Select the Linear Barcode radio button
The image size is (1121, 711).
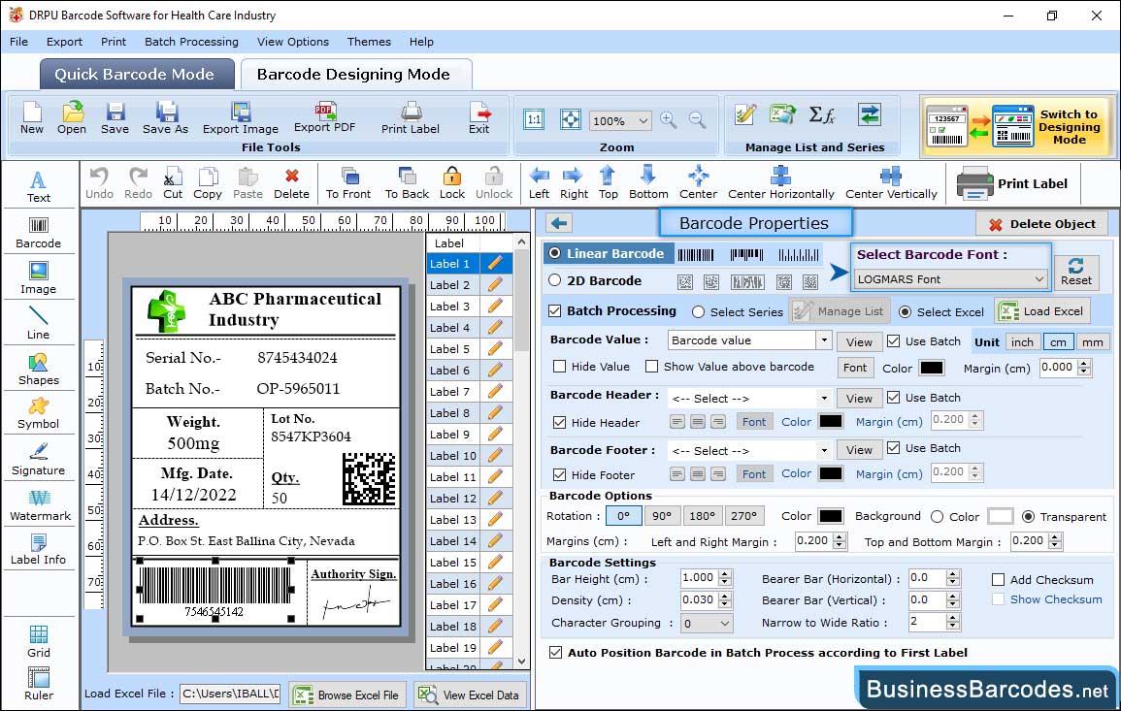555,253
